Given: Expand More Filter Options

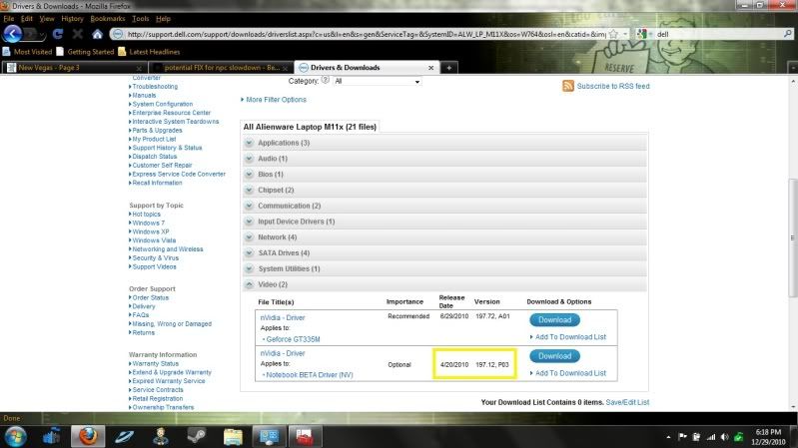Looking at the screenshot, I should point(274,100).
